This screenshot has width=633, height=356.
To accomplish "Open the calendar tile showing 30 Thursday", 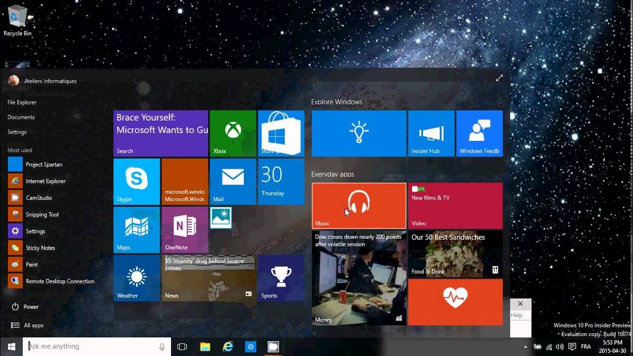I will tap(281, 181).
